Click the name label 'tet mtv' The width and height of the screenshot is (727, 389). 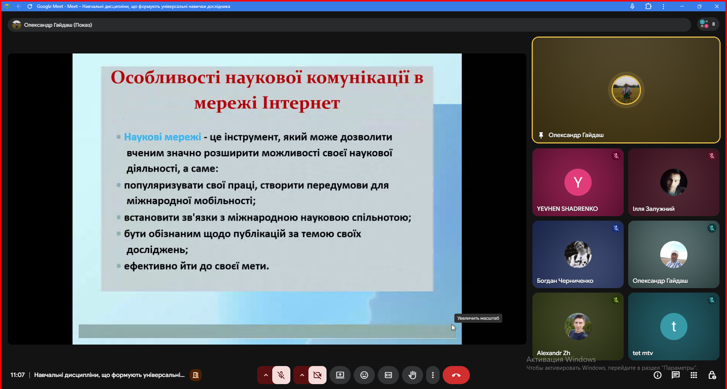(643, 353)
